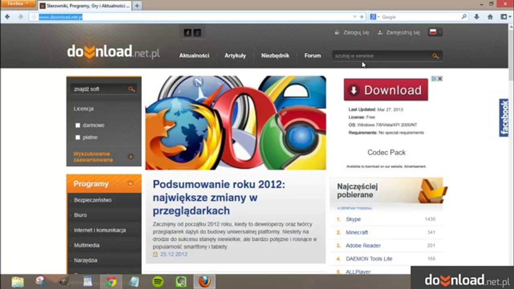Screen dimensions: 514x289
Task: Open the GIMP icon on the taskbar
Action: (x=64, y=282)
